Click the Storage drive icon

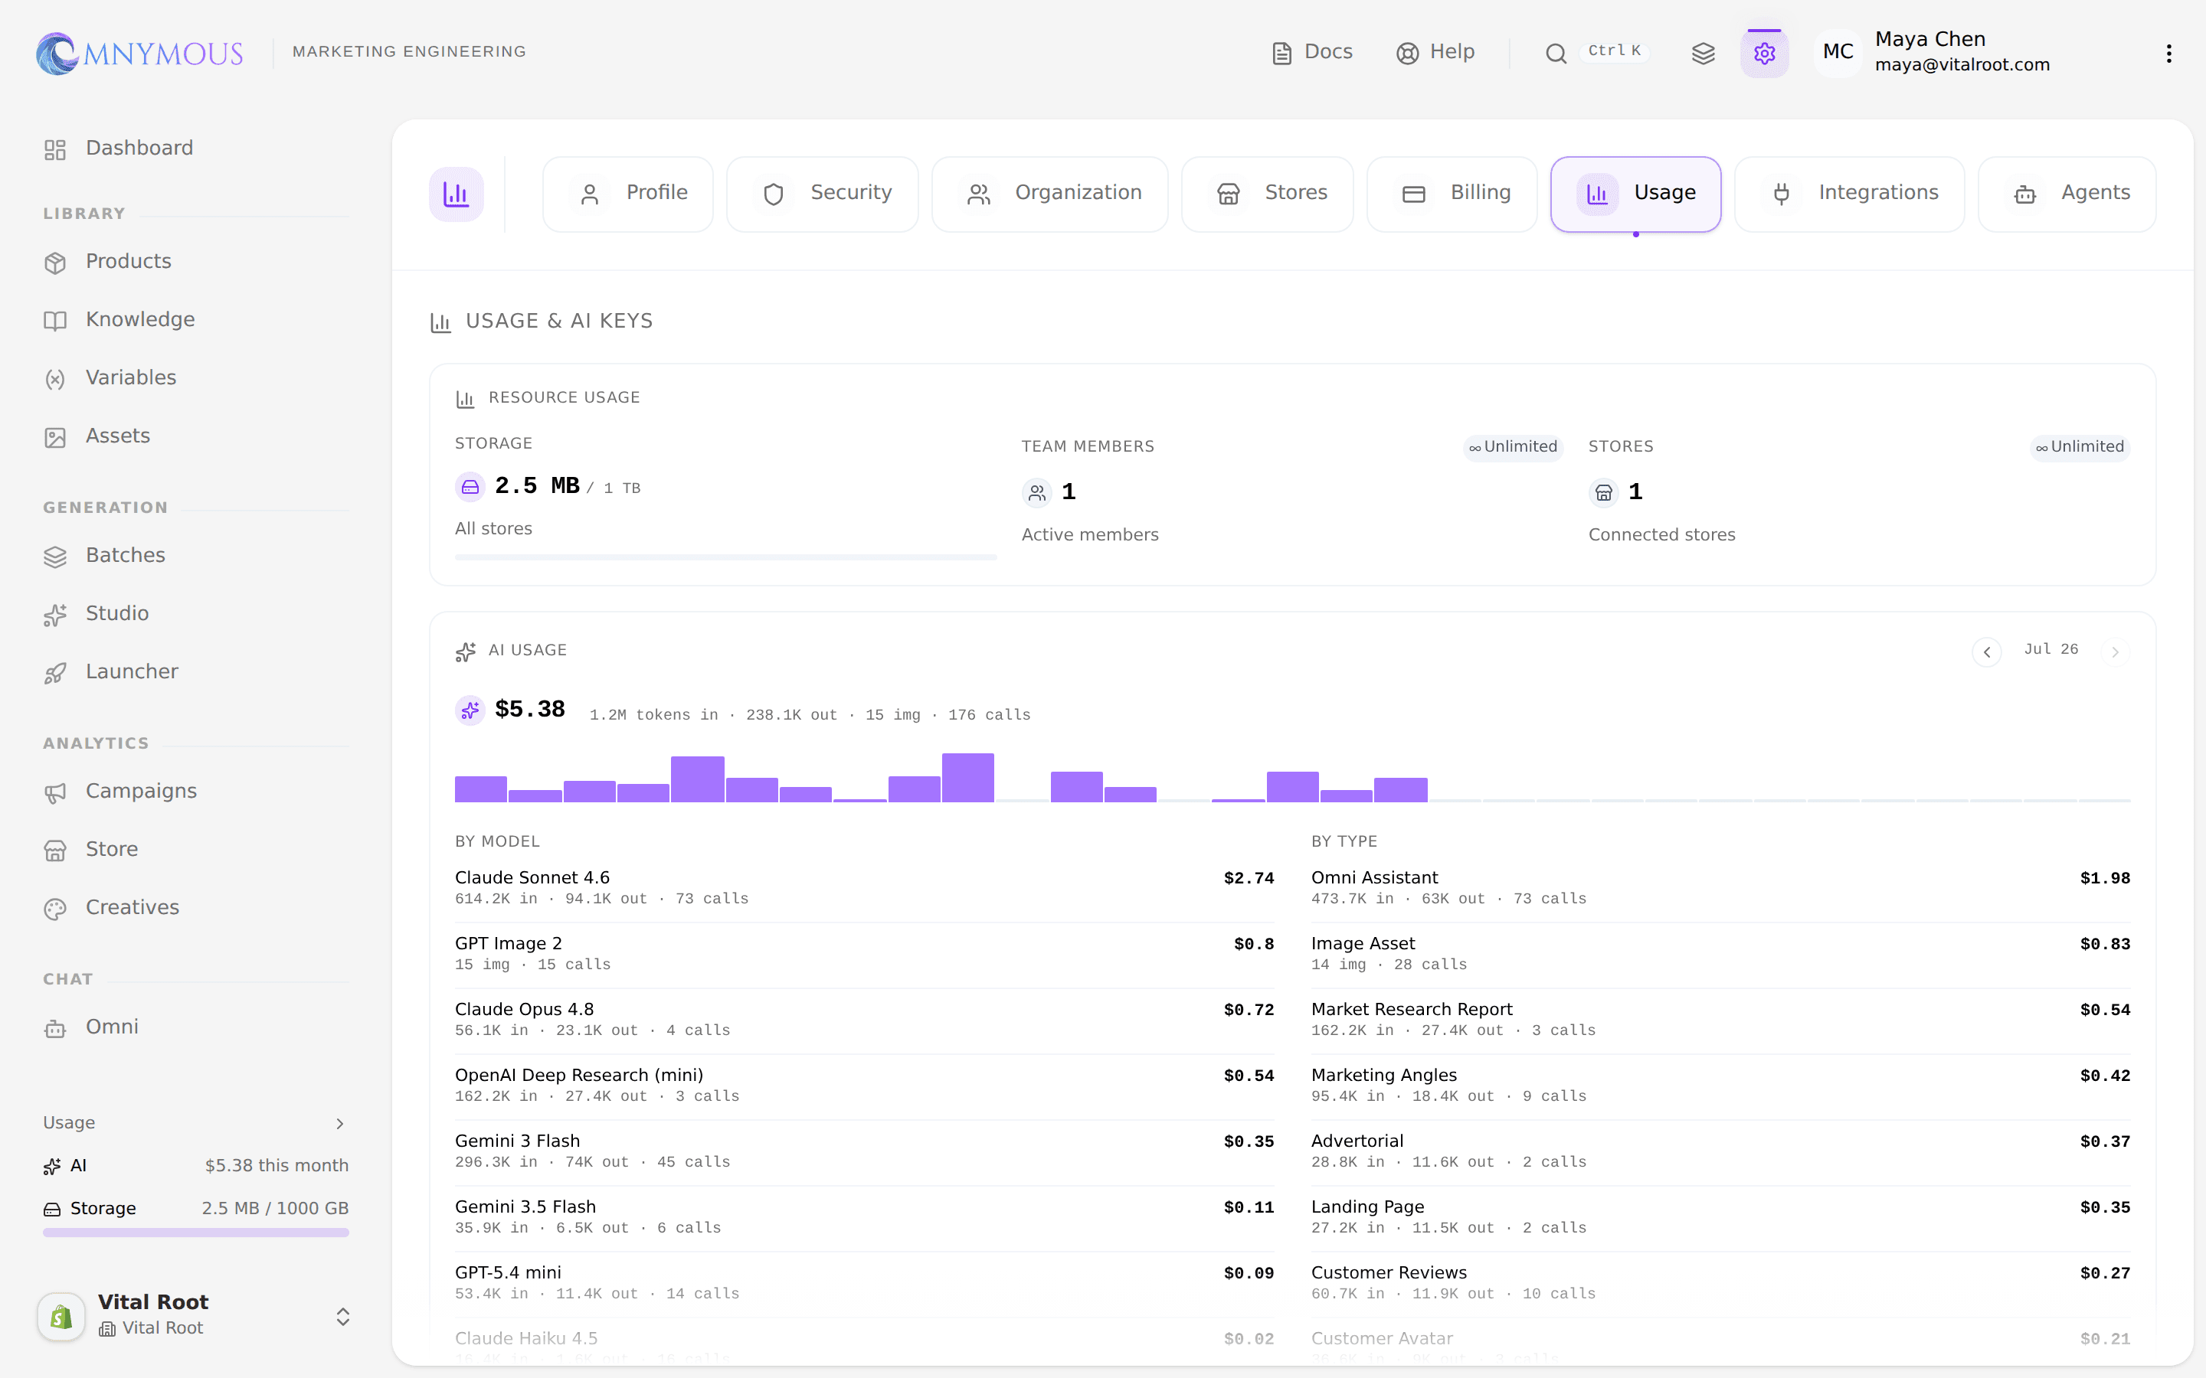point(470,488)
